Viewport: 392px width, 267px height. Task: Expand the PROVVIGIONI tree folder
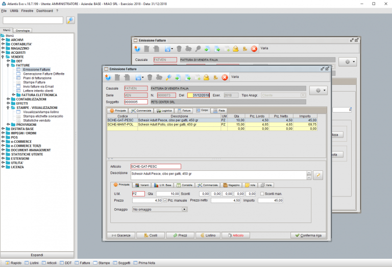coord(8,124)
